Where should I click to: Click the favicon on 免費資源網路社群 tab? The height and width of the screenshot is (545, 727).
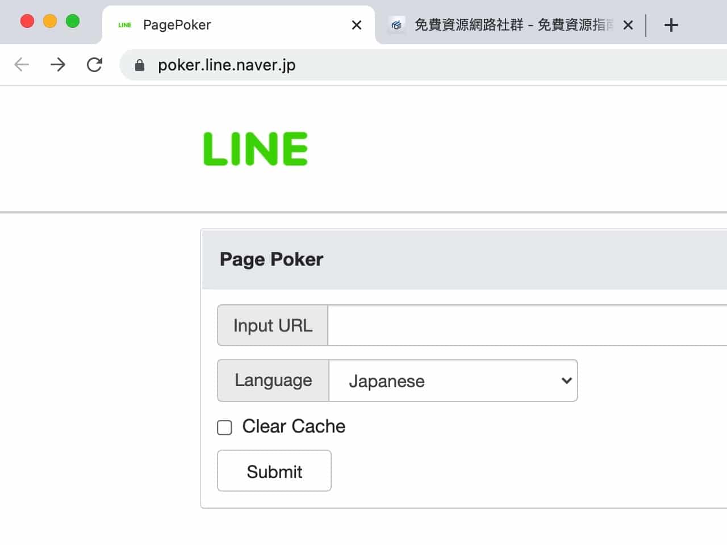click(x=396, y=25)
